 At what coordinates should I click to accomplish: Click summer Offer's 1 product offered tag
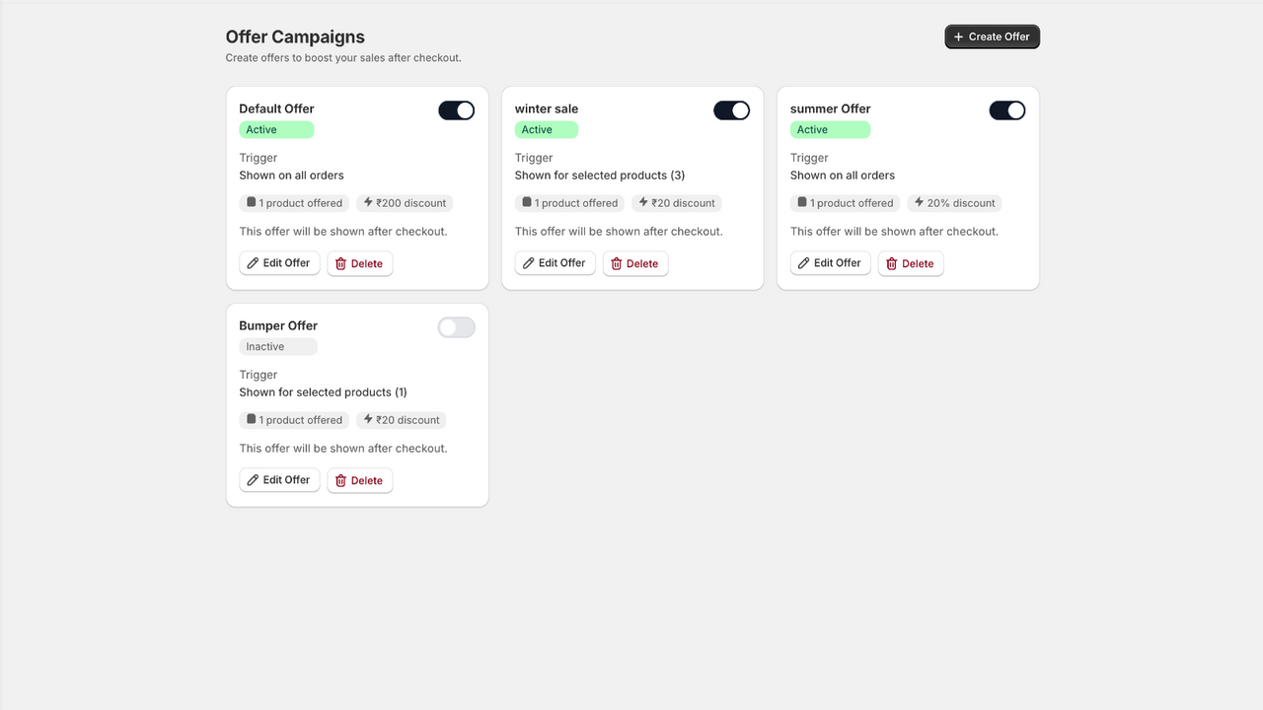(x=845, y=203)
